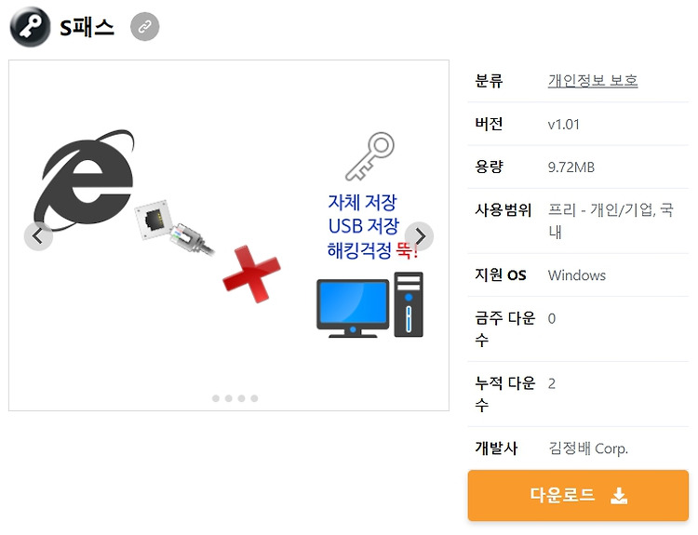Click the 김정배 Corp. developer name
The width and height of the screenshot is (698, 535).
(588, 448)
